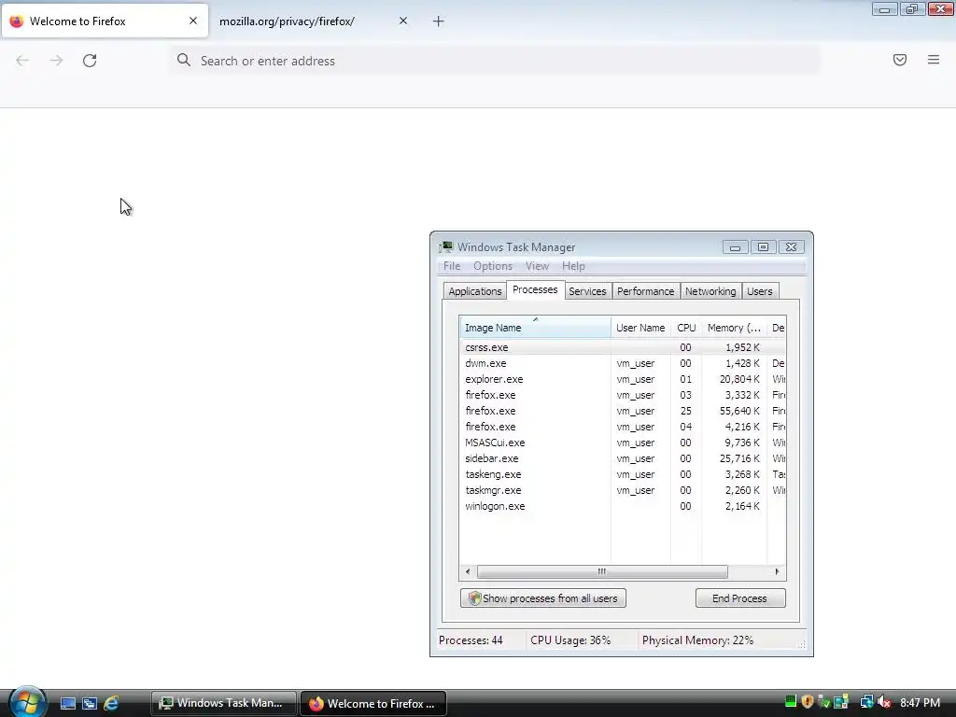The height and width of the screenshot is (717, 956).
Task: Select the Processes tab
Action: (535, 289)
